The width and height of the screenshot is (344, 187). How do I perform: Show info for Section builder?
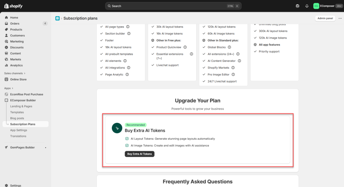click(129, 33)
